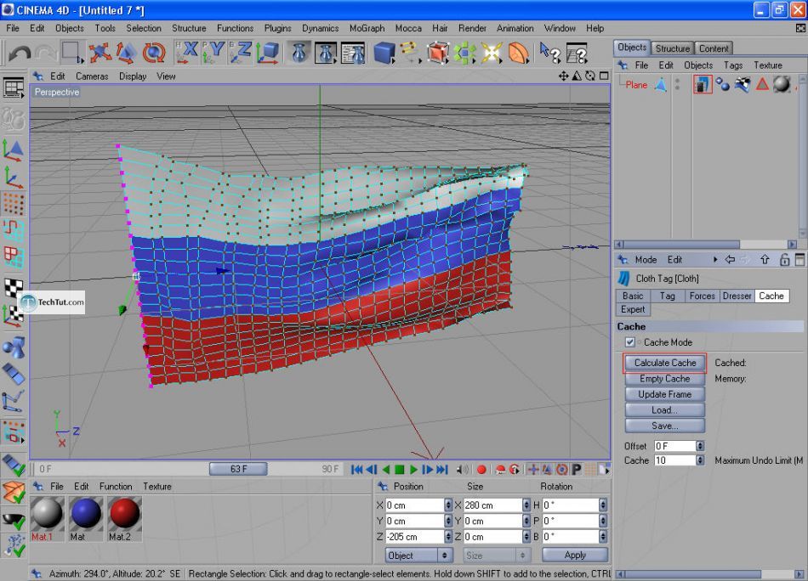Select the Rotate tool in the top toolbar
808x581 pixels.
154,54
